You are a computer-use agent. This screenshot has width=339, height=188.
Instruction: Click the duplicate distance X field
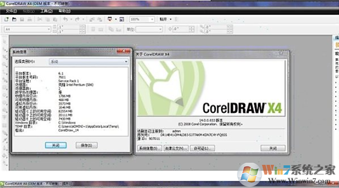click(x=216, y=27)
